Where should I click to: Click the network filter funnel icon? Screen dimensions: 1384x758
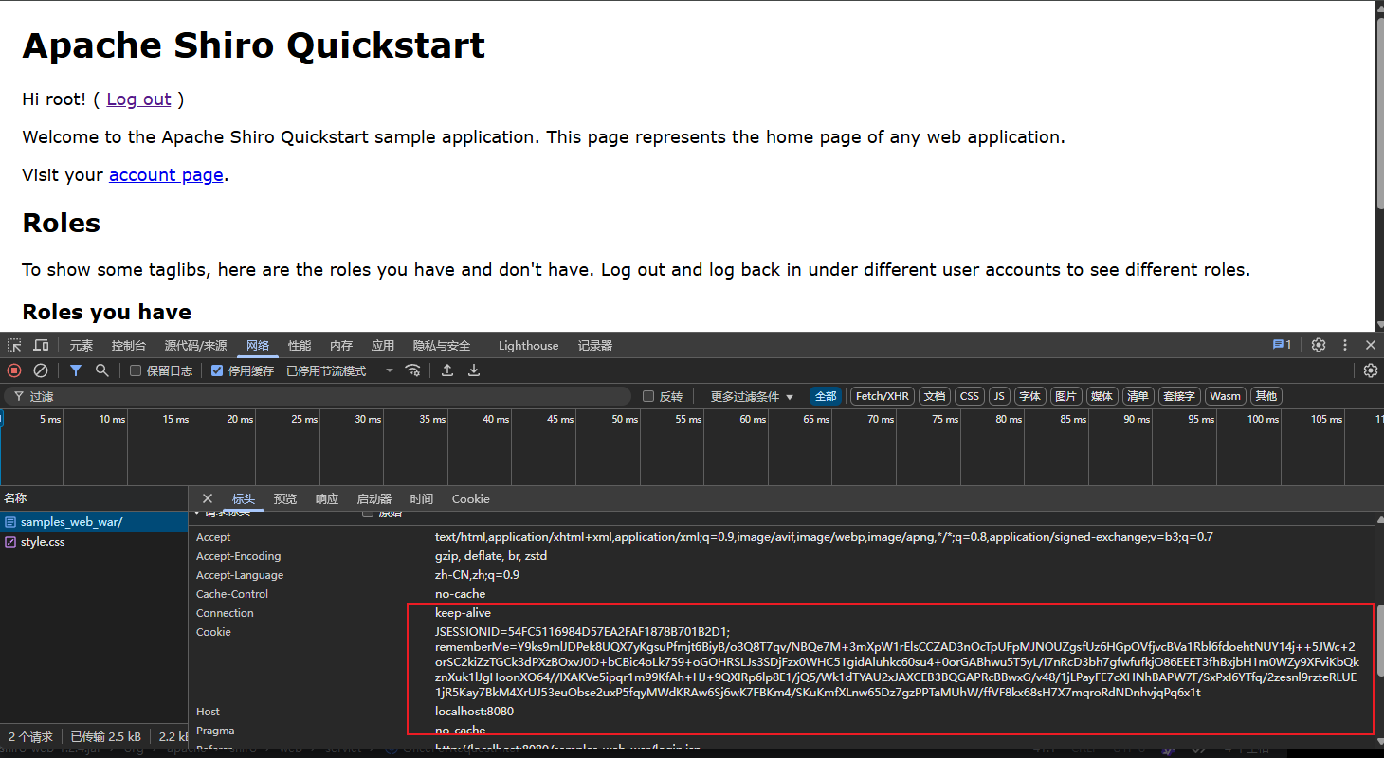[x=76, y=370]
